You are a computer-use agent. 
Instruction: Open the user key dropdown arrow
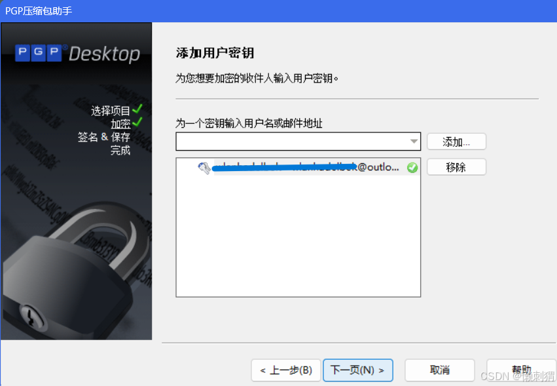point(414,142)
